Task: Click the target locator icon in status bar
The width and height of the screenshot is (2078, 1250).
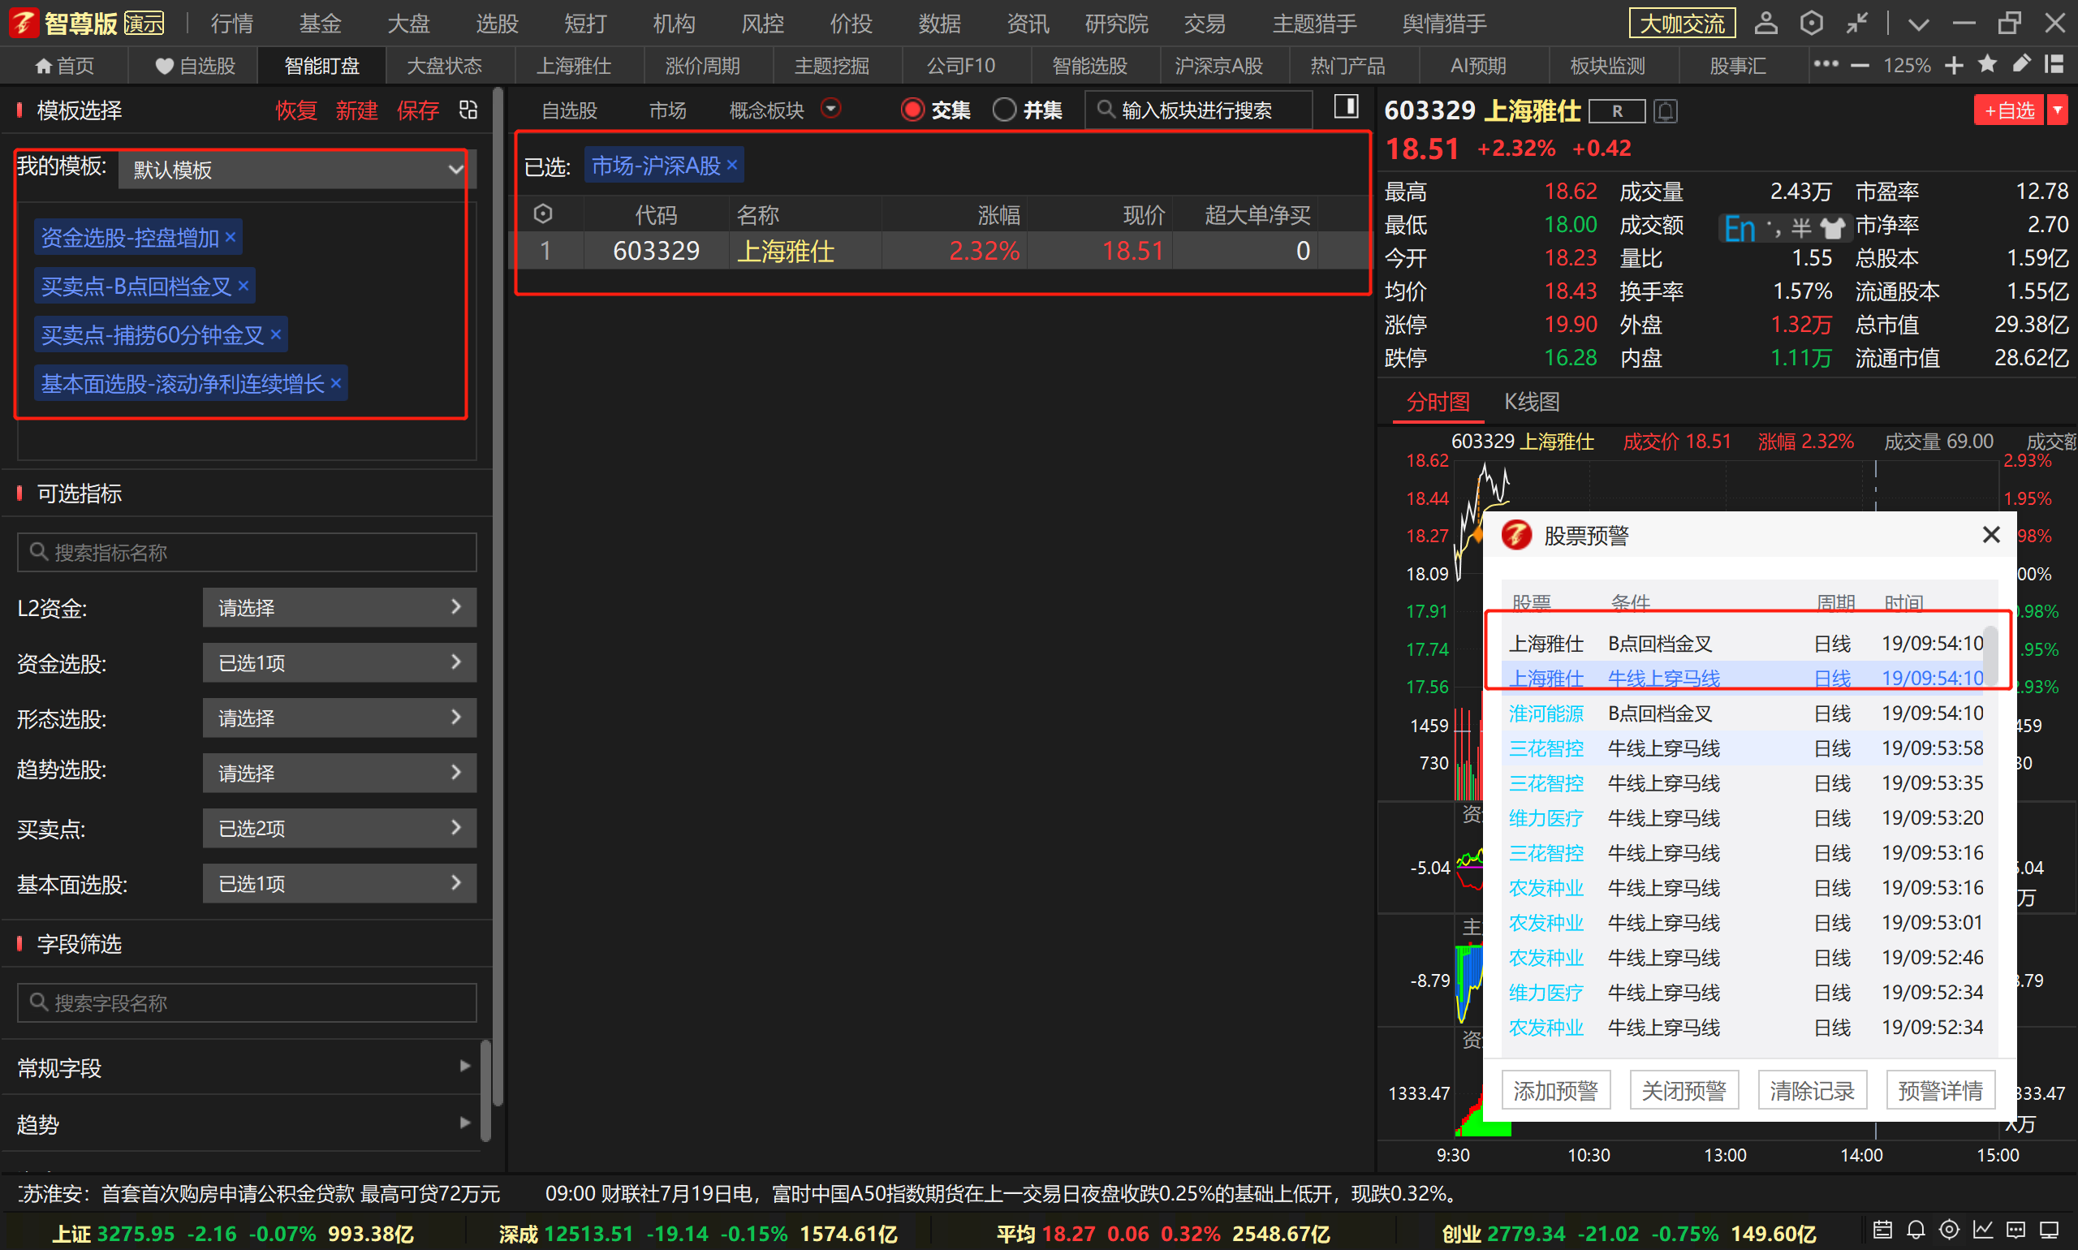Action: (1949, 1230)
